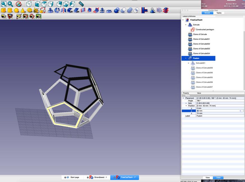Open the Screen Shot file on desktop

[x=231, y=4]
